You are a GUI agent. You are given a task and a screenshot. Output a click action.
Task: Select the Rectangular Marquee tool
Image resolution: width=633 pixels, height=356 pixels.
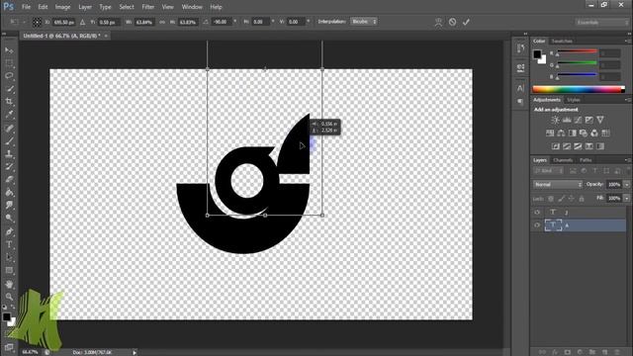pos(9,63)
